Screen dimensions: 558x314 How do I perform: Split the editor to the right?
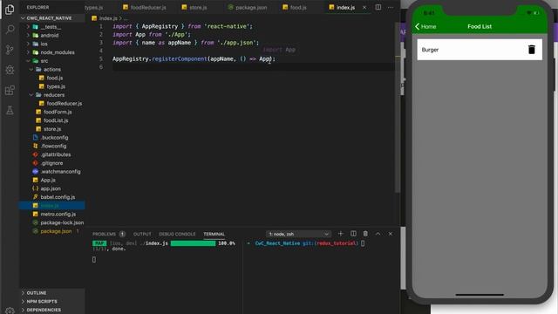pyautogui.click(x=378, y=7)
